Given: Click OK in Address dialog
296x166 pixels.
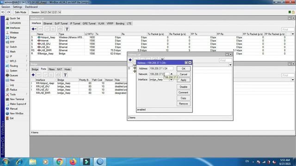Looking at the screenshot, I should coord(184,69).
